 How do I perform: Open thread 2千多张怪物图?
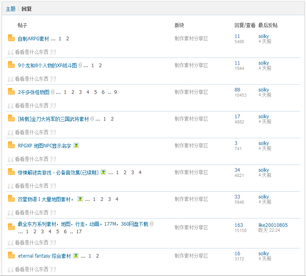point(34,92)
